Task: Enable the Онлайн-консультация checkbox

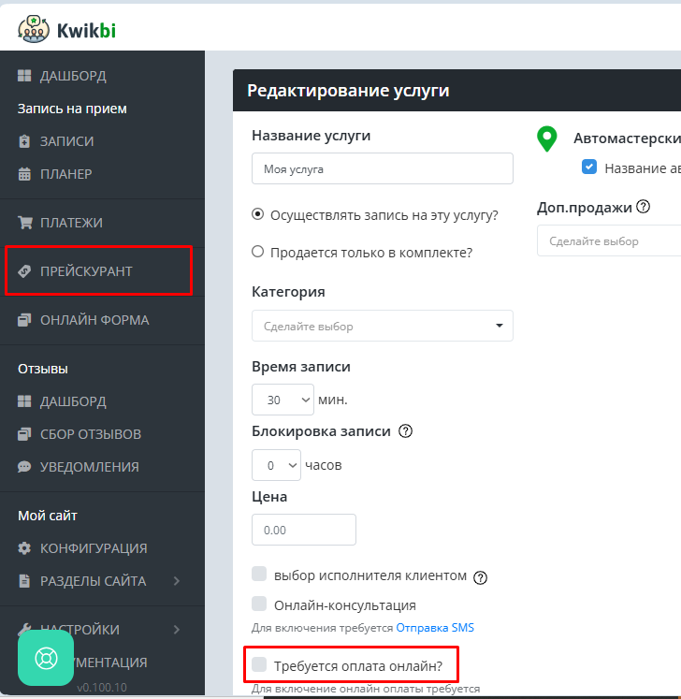Action: point(259,604)
